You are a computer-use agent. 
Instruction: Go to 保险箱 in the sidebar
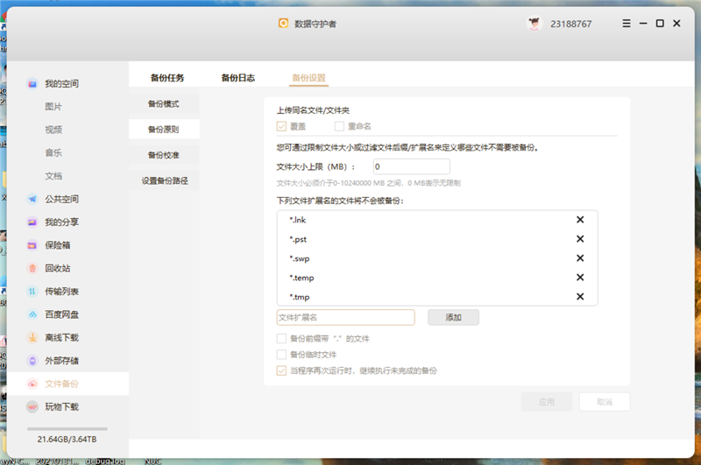pos(57,245)
